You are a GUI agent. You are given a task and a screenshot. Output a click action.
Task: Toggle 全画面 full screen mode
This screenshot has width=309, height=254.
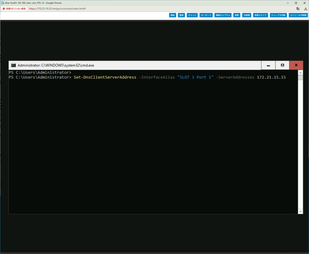pyautogui.click(x=247, y=15)
